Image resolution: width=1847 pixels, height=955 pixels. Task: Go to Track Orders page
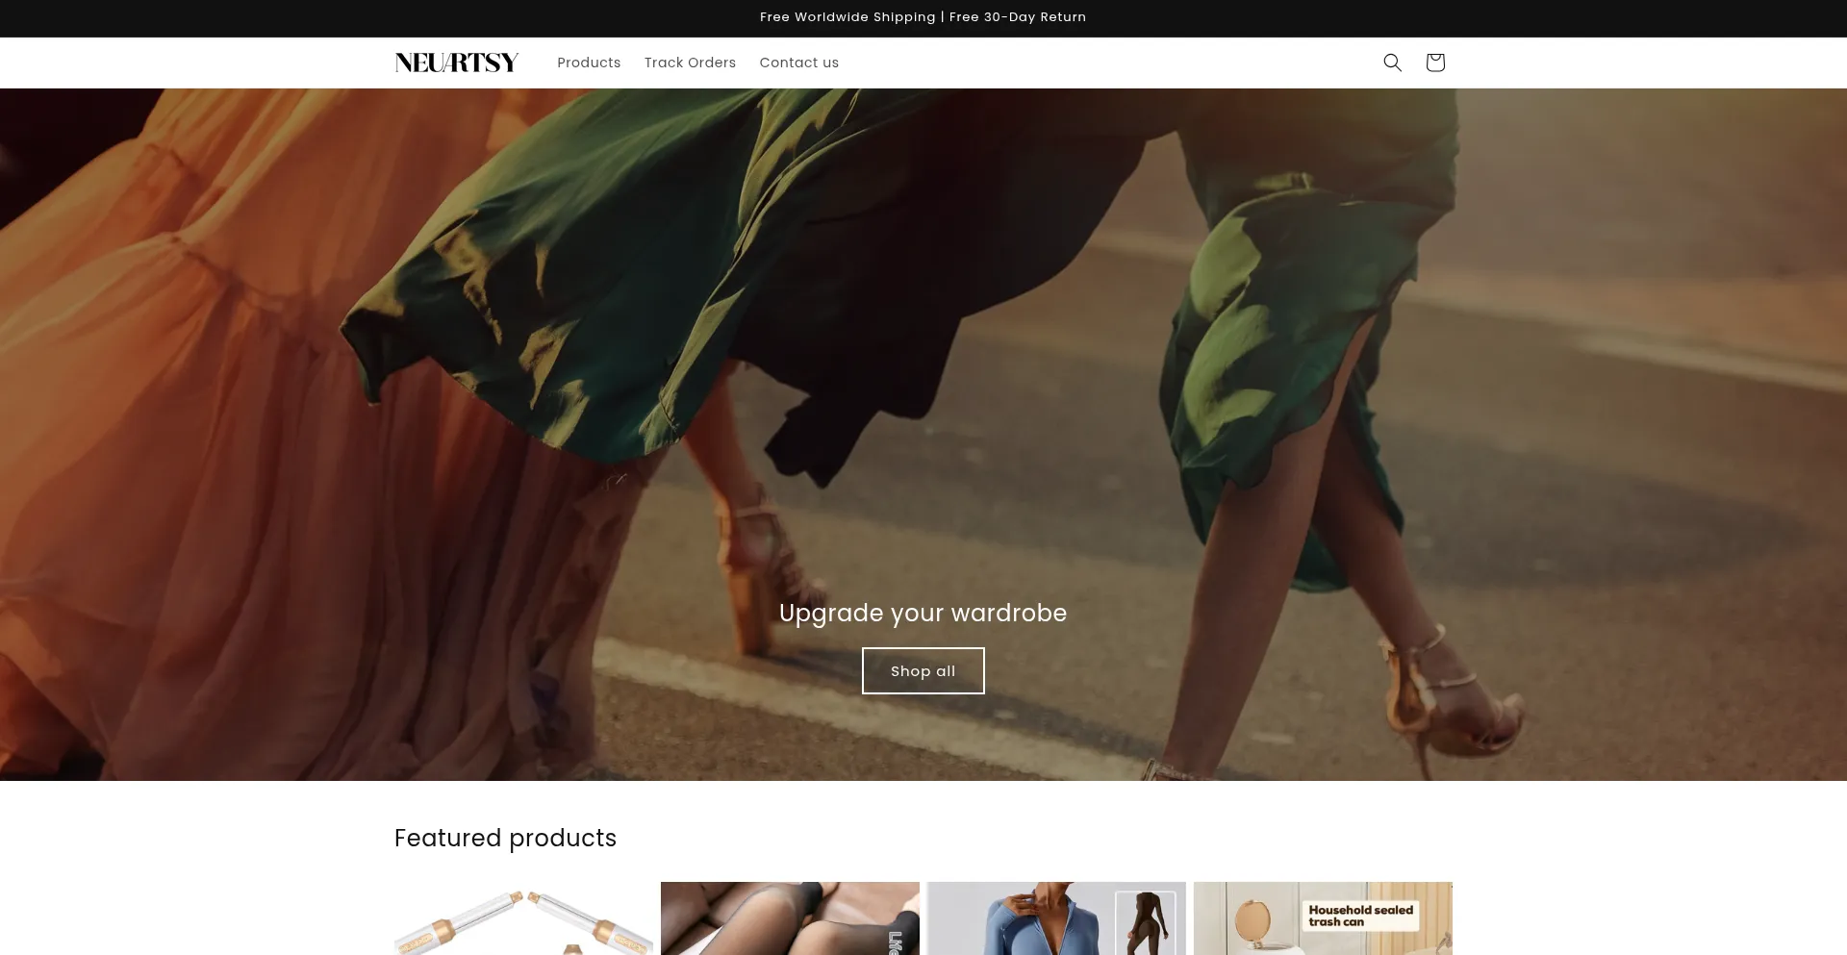(x=690, y=63)
